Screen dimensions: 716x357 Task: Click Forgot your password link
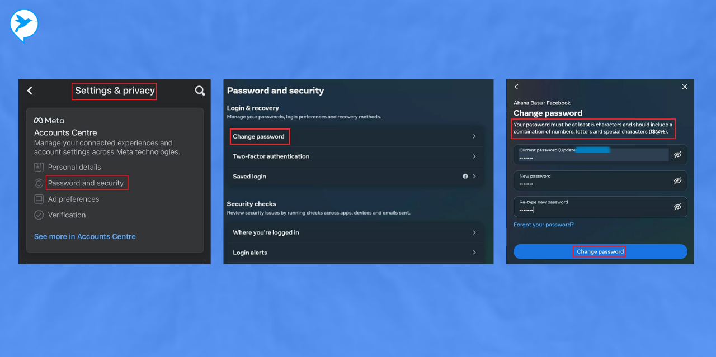tap(543, 225)
